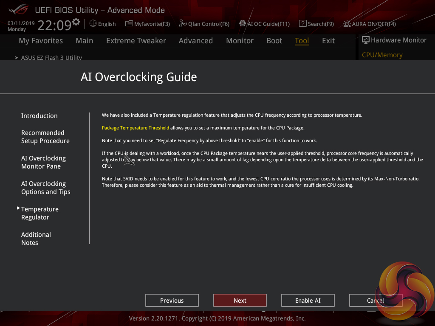Screen dimensions: 435x326
Task: Toggle AURA ON/OFF(F4)
Action: coord(374,24)
